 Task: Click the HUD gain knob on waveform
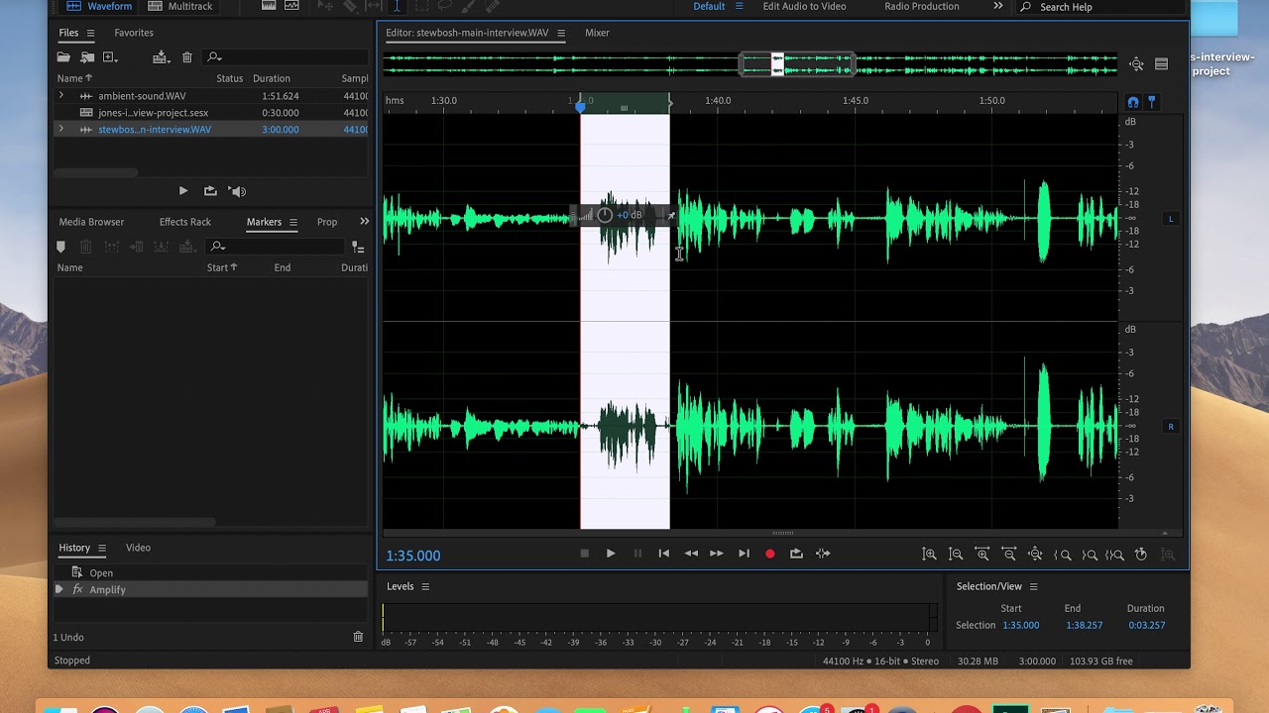(x=605, y=215)
